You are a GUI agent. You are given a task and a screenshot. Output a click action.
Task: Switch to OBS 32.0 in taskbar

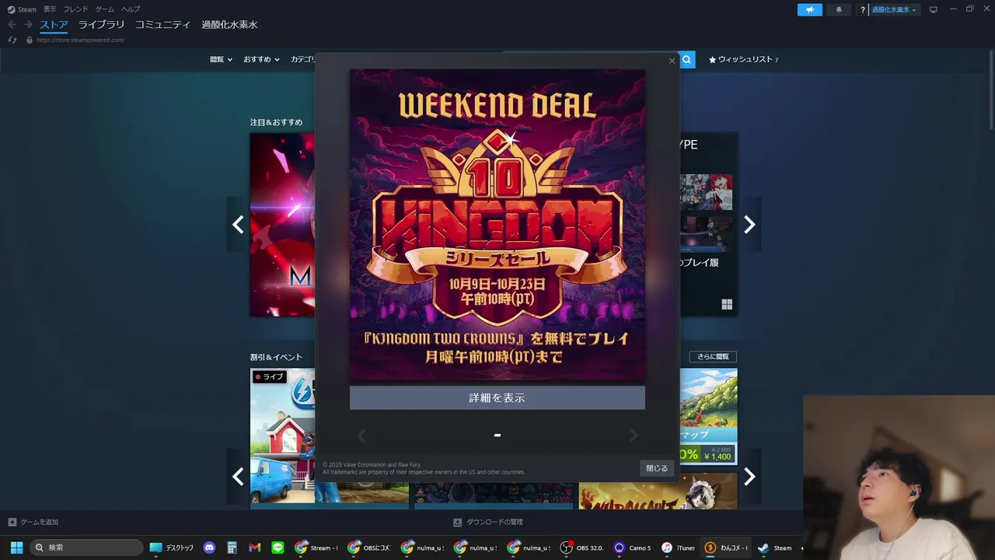(x=583, y=548)
